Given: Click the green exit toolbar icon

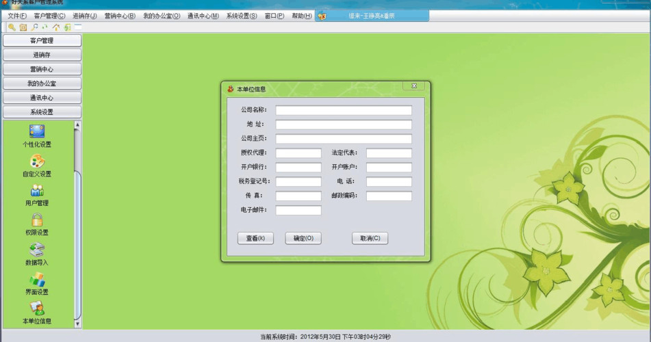Looking at the screenshot, I should pyautogui.click(x=67, y=27).
